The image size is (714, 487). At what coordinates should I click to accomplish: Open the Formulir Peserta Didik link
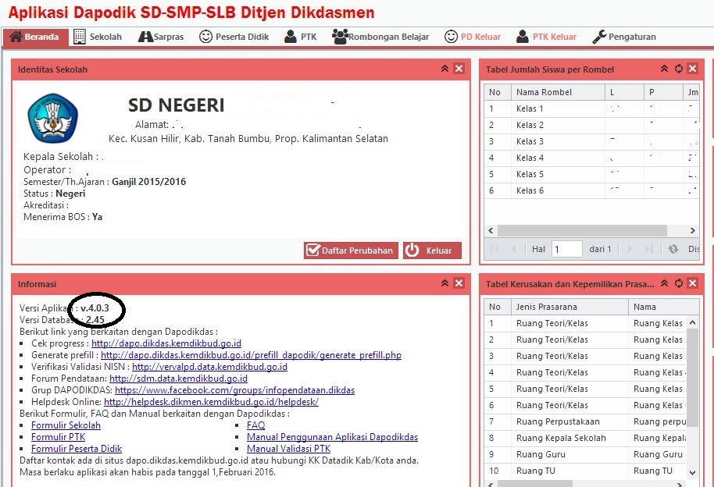pos(77,449)
